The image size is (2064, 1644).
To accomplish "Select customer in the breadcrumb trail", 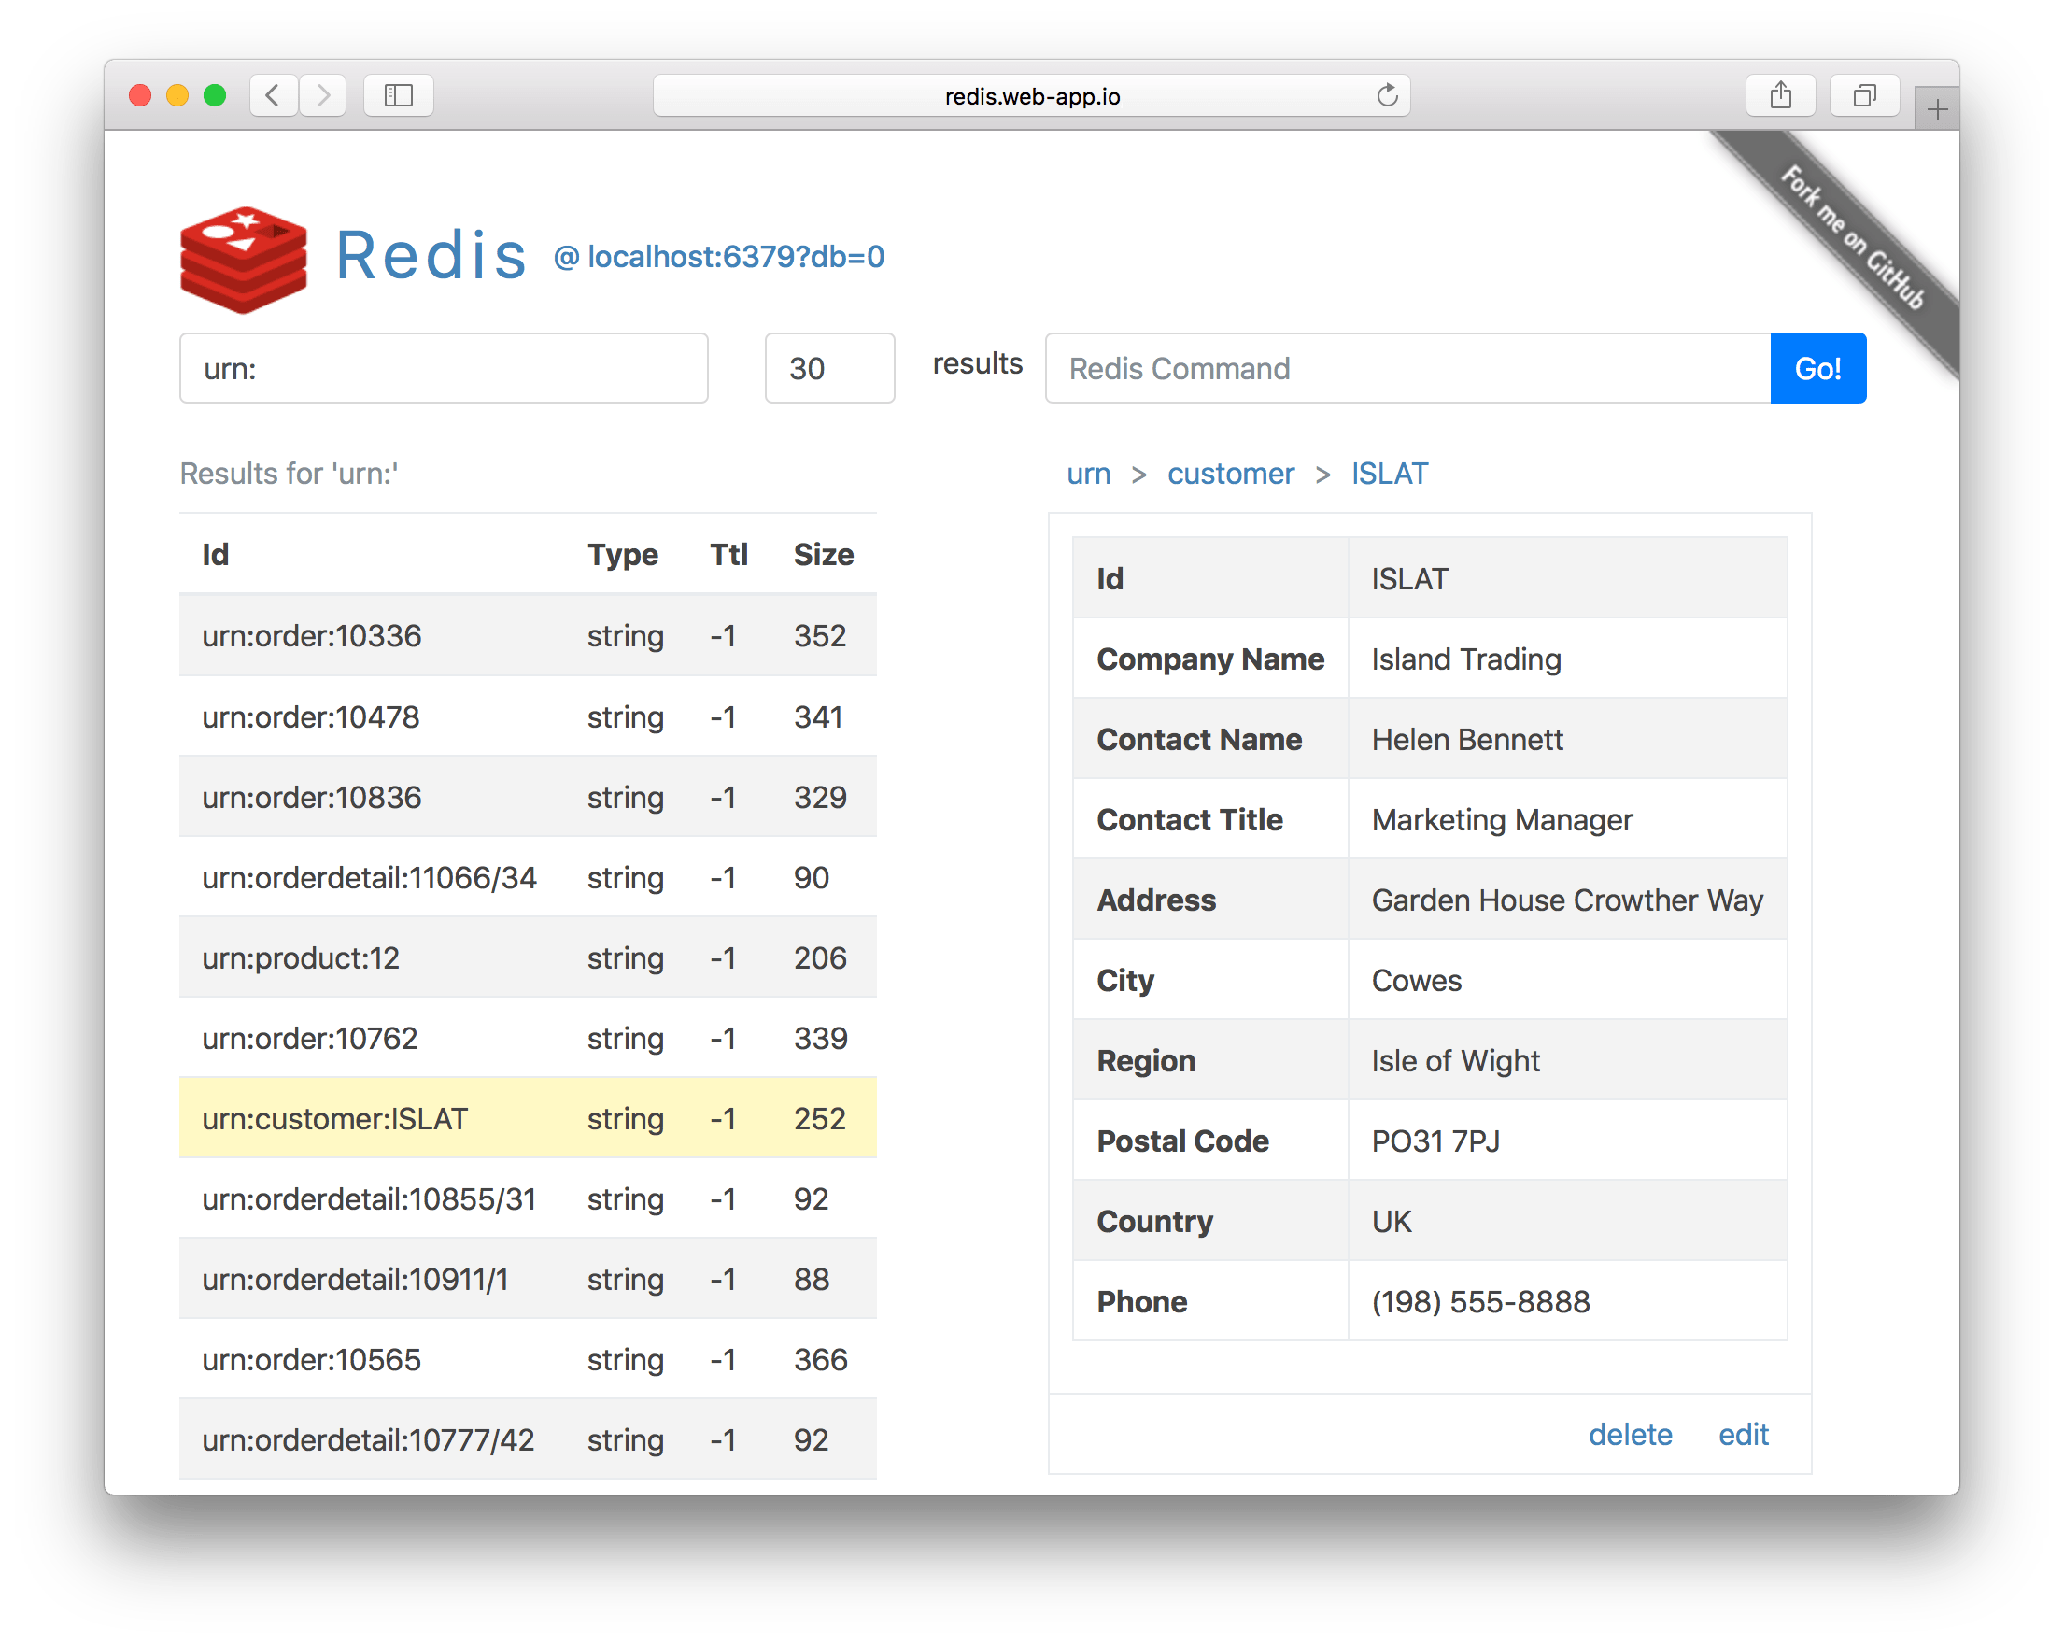I will [1230, 473].
